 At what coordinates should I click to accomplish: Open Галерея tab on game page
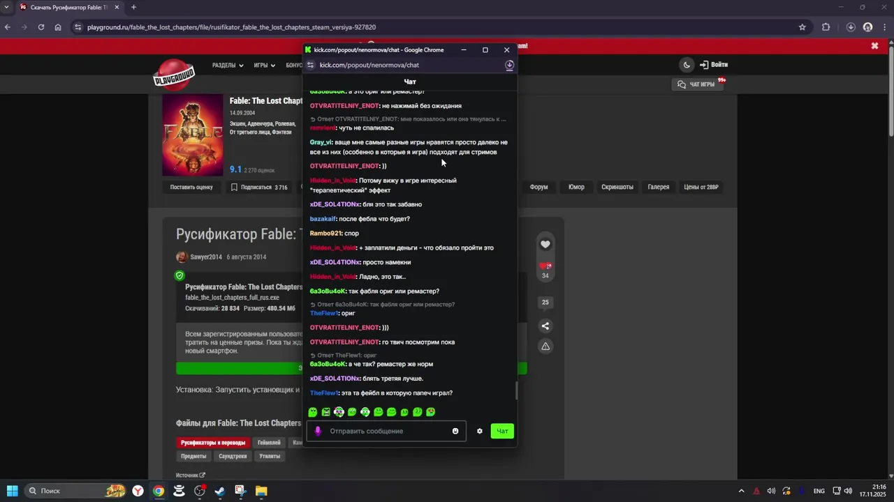point(659,187)
